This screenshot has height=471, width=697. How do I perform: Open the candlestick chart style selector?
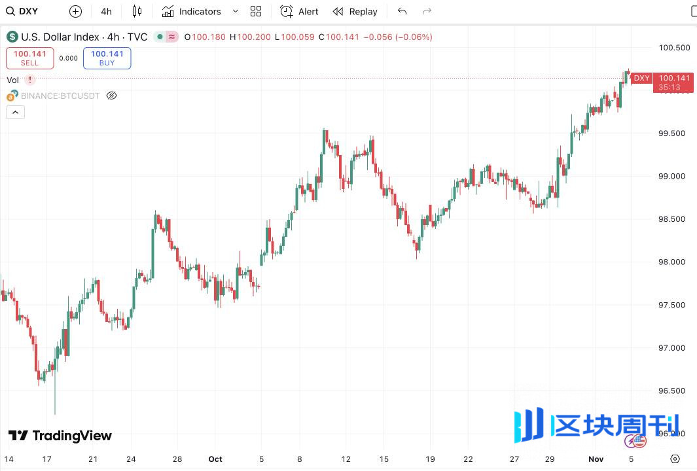[137, 11]
